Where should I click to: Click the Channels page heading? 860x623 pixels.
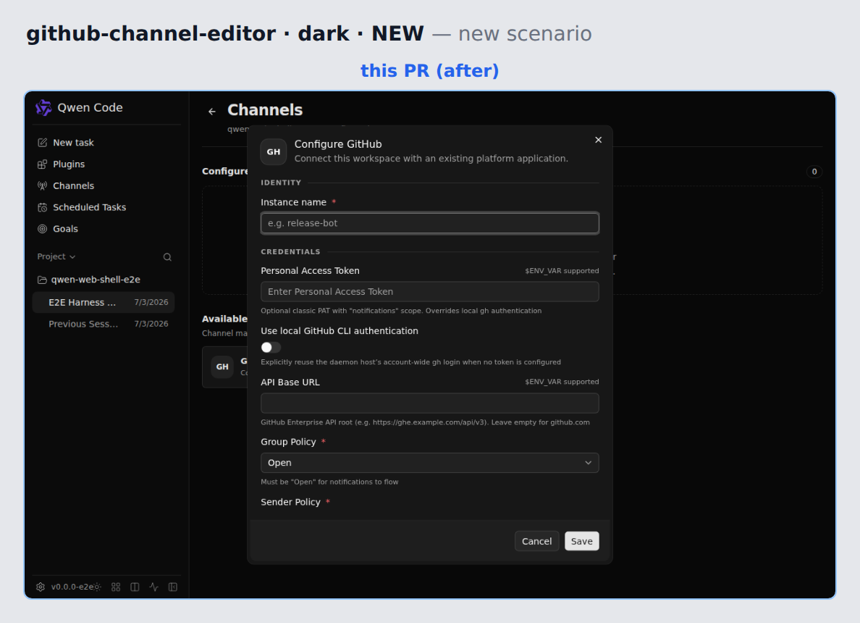(x=265, y=110)
